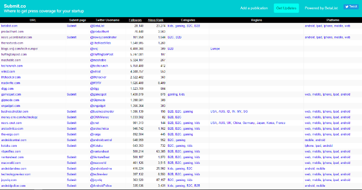Open the blogs.wsj.com/tech-europe link
This screenshot has height=190, width=362.
[20, 48]
